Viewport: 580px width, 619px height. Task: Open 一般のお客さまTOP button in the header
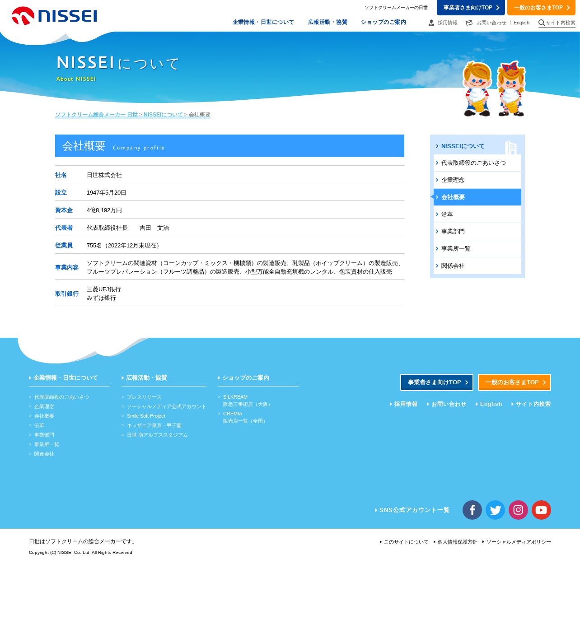541,8
